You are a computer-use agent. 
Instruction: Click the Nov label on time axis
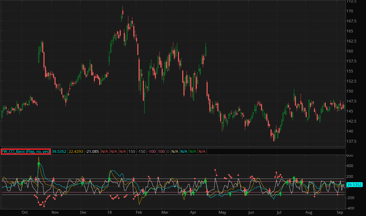tap(55, 212)
